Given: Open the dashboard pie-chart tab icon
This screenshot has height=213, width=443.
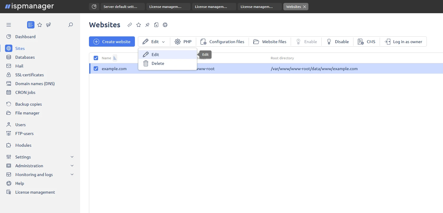Looking at the screenshot, I should tap(94, 7).
